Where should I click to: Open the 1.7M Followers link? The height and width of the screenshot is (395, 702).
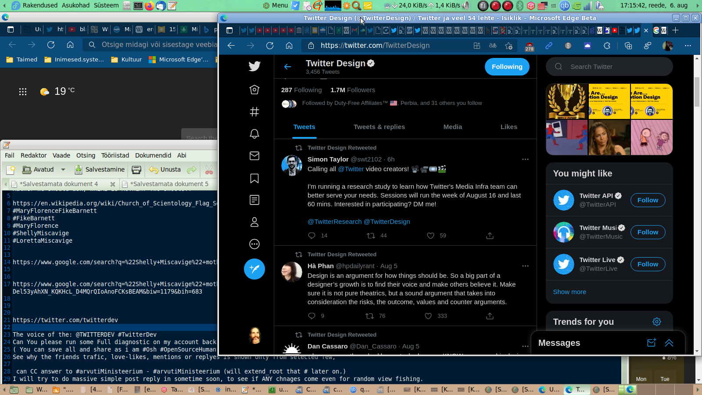click(353, 90)
